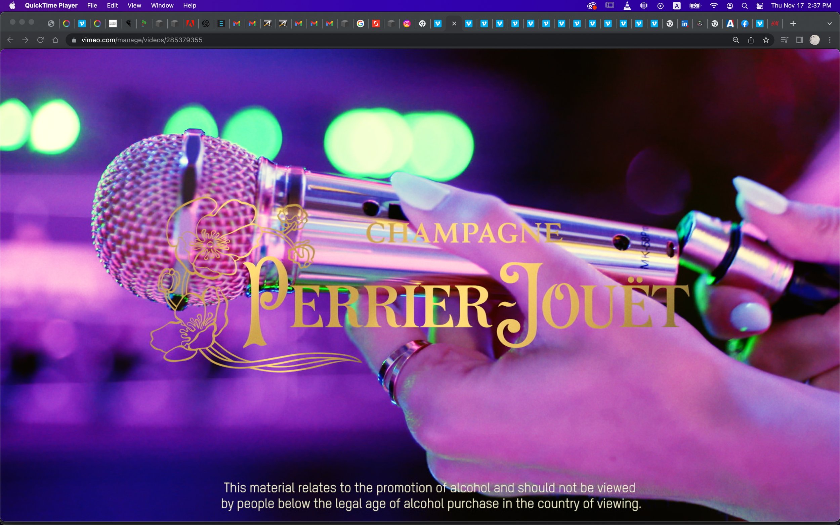Switch to the globe icon tab

click(51, 24)
